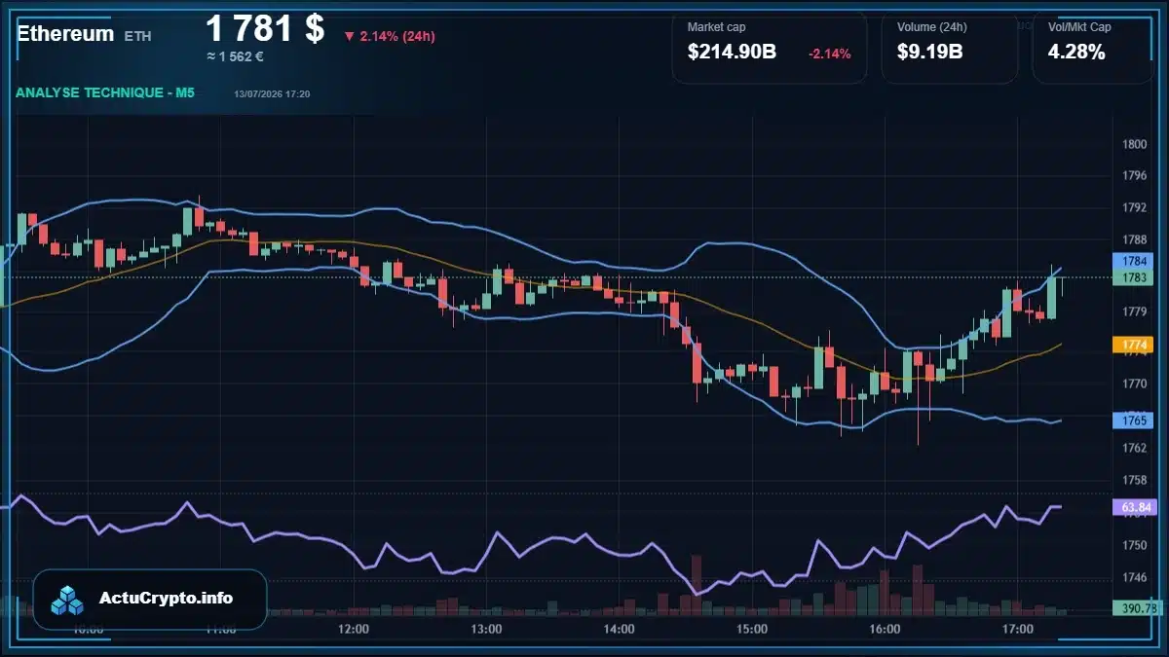
Task: Click the 13:00 time axis label
Action: [x=486, y=630]
